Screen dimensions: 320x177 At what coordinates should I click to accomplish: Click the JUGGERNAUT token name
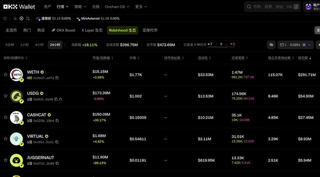click(41, 158)
